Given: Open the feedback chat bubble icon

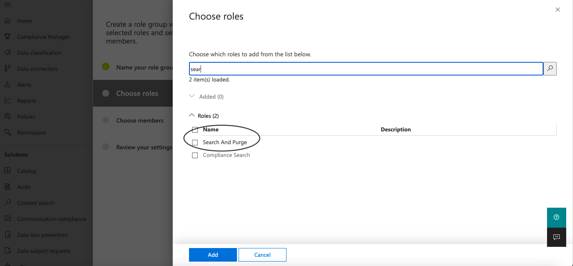Looking at the screenshot, I should coord(556,237).
